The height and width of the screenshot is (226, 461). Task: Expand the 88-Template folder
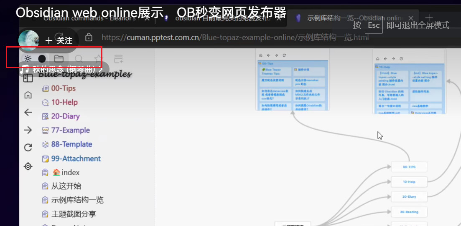coord(71,144)
